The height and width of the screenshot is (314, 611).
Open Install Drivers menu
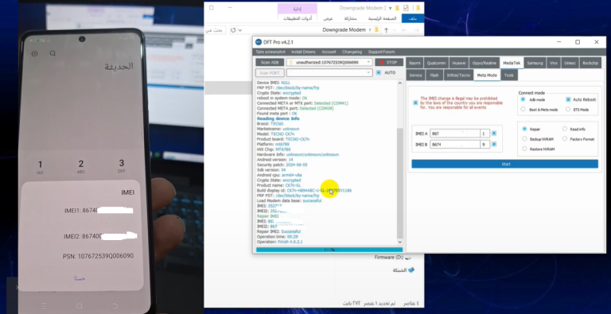[303, 52]
